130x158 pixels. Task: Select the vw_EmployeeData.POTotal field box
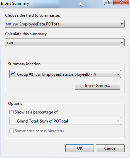tap(65, 24)
